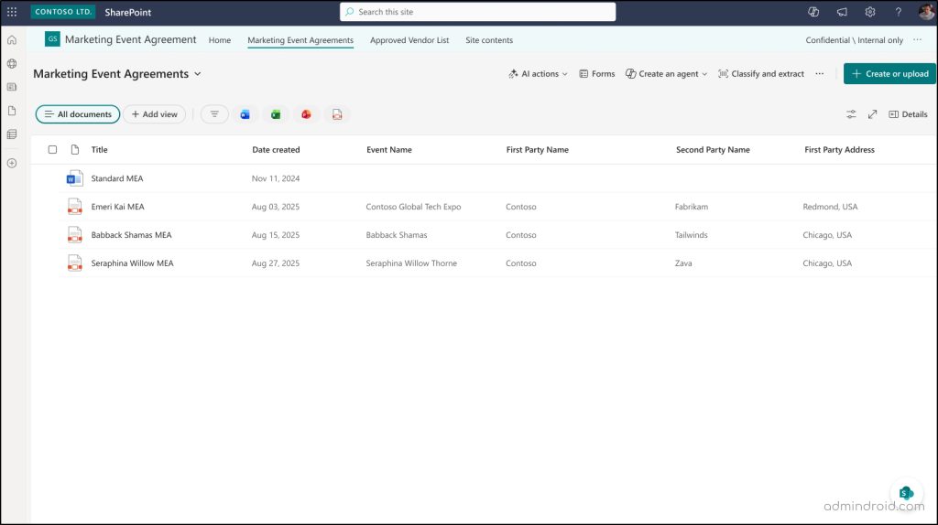Click the GS site logo
The width and height of the screenshot is (938, 525).
click(x=52, y=39)
